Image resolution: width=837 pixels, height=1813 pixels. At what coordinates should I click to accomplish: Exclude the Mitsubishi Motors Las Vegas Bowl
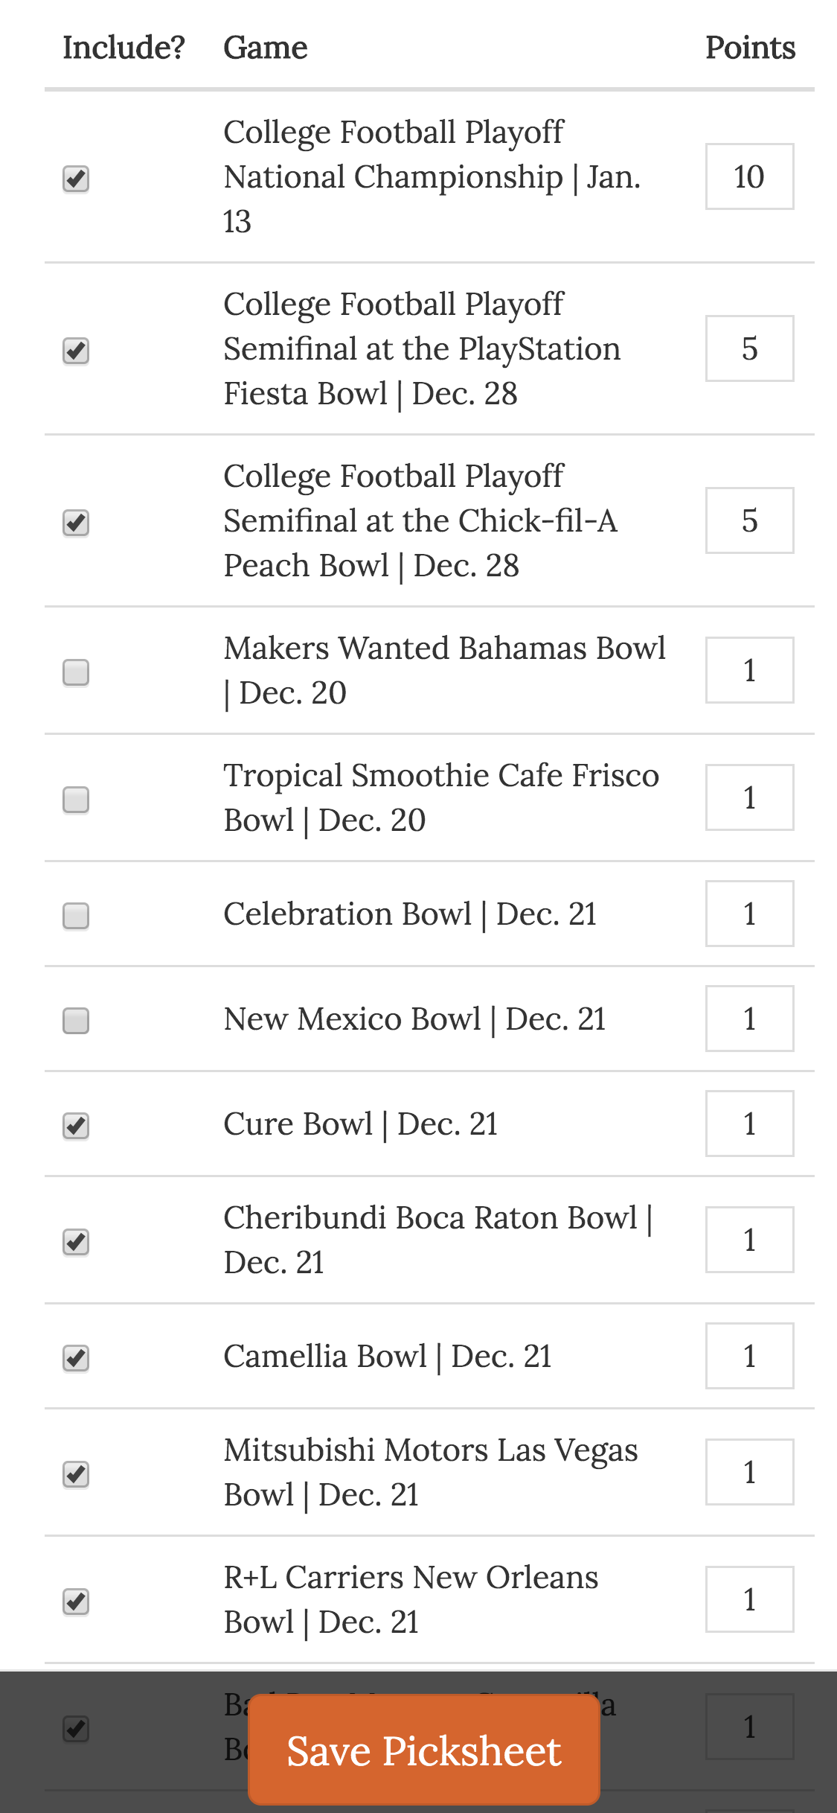point(76,1474)
